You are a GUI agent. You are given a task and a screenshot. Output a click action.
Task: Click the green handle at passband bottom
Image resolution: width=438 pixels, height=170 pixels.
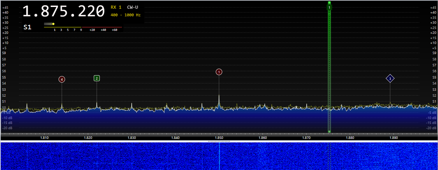[329, 131]
